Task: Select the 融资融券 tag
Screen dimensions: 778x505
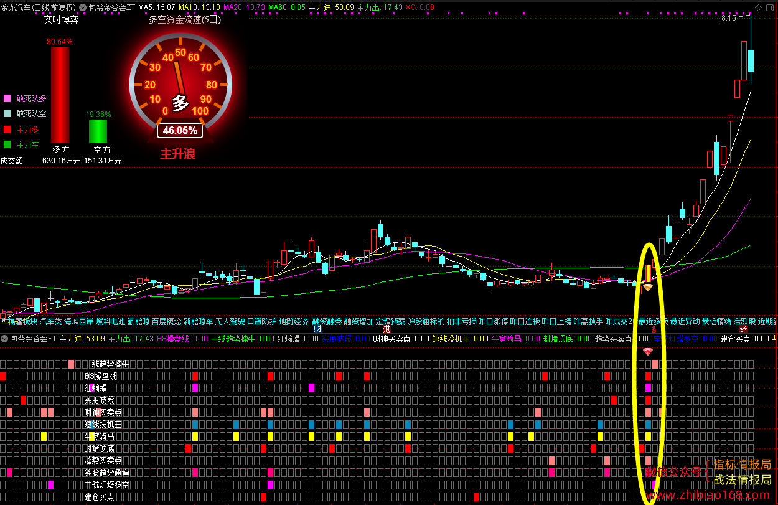Action: [x=327, y=322]
